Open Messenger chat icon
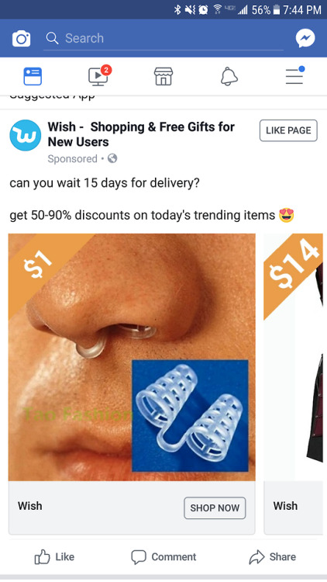 click(305, 38)
